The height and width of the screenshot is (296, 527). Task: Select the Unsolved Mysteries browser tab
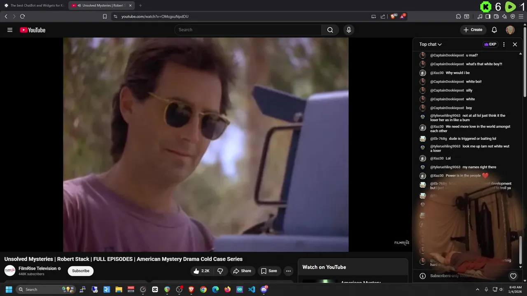coord(102,5)
